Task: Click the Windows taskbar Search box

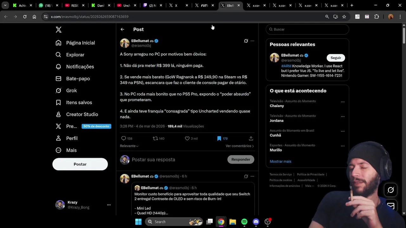Action: point(174,222)
